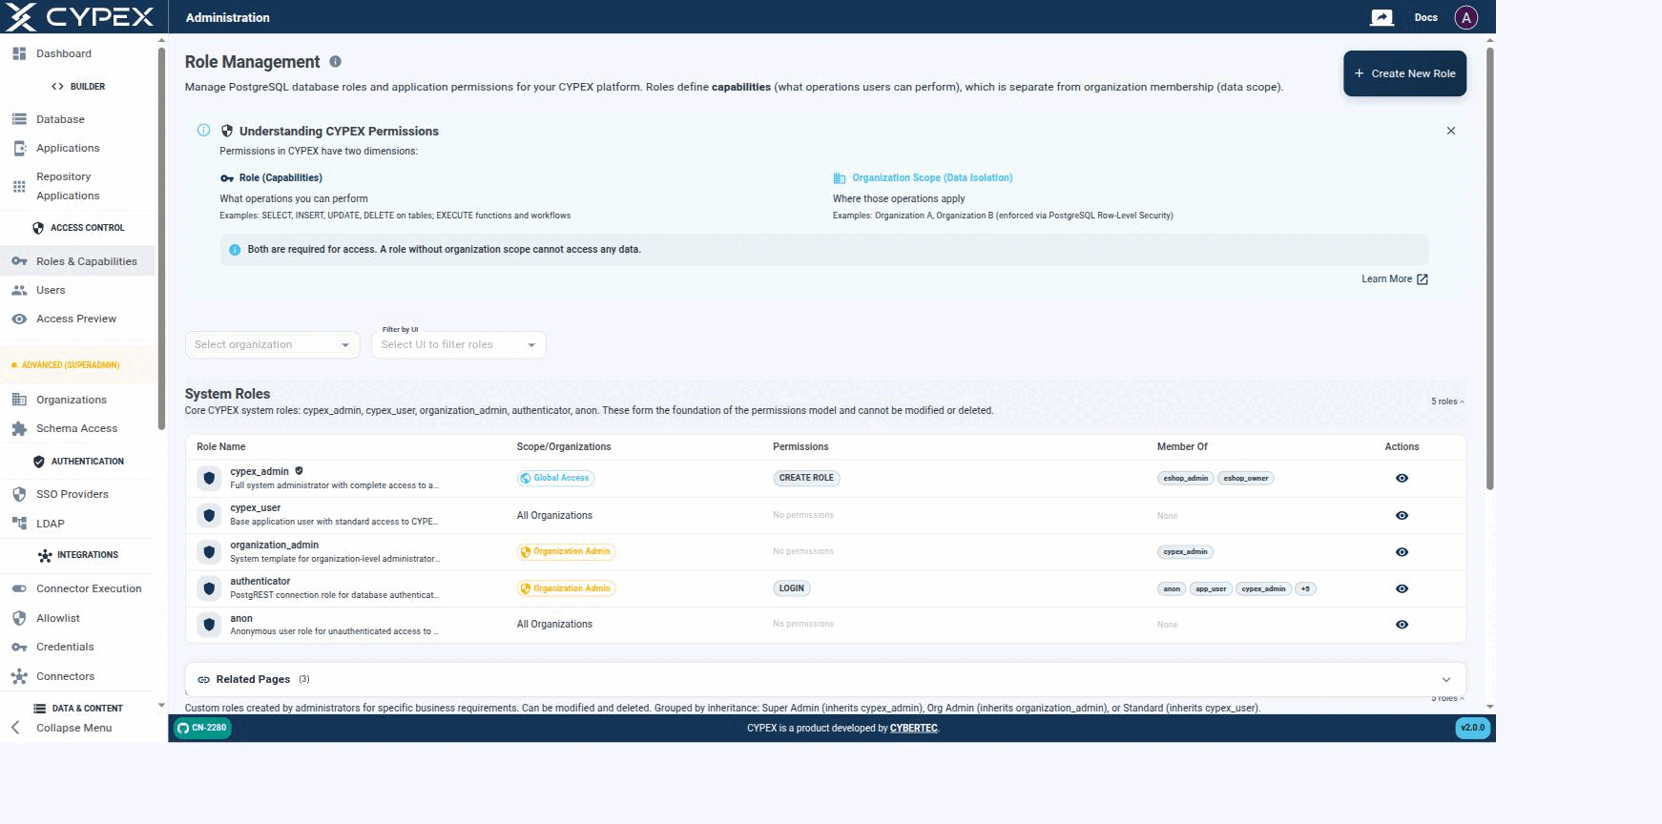Click the CREATE ROLE permission chip
Image resolution: width=1662 pixels, height=824 pixels.
coord(806,478)
